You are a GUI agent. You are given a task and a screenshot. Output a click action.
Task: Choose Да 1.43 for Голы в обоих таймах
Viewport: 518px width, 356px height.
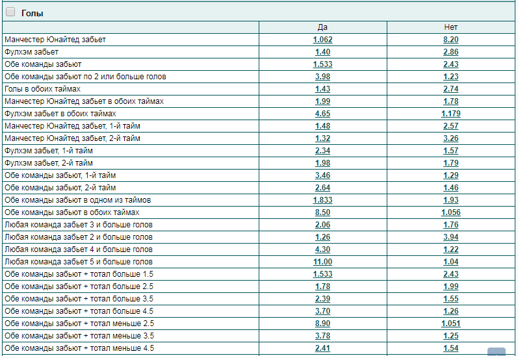[x=322, y=89]
